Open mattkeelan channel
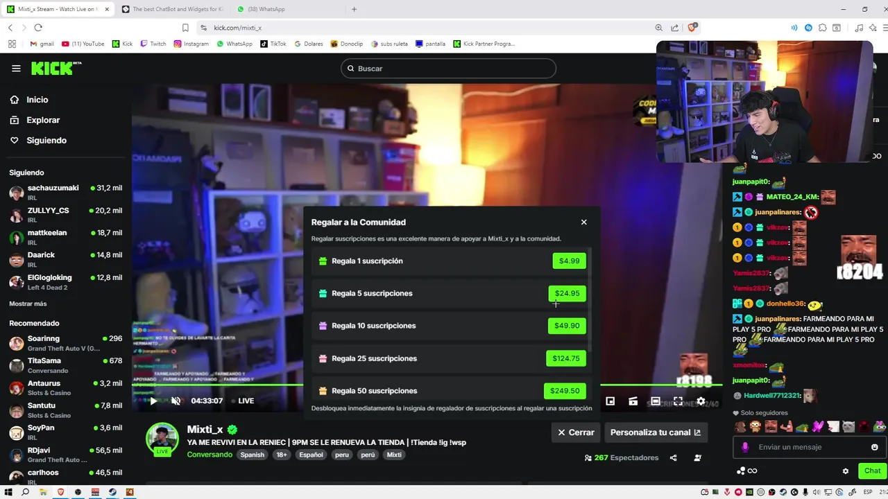The image size is (888, 499). [66, 237]
